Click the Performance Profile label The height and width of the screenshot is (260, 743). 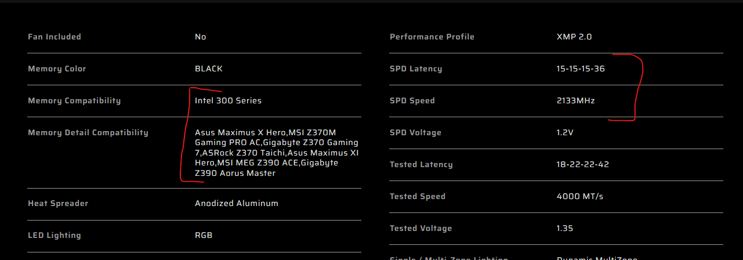tap(432, 37)
